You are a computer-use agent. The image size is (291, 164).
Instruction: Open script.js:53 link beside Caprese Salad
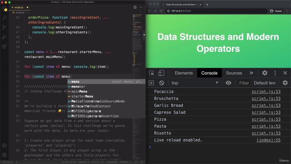tap(266, 113)
